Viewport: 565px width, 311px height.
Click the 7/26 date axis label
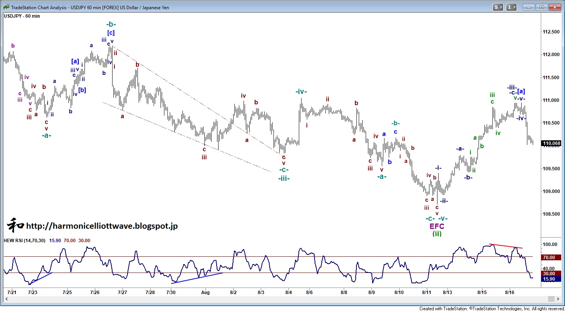pos(95,293)
